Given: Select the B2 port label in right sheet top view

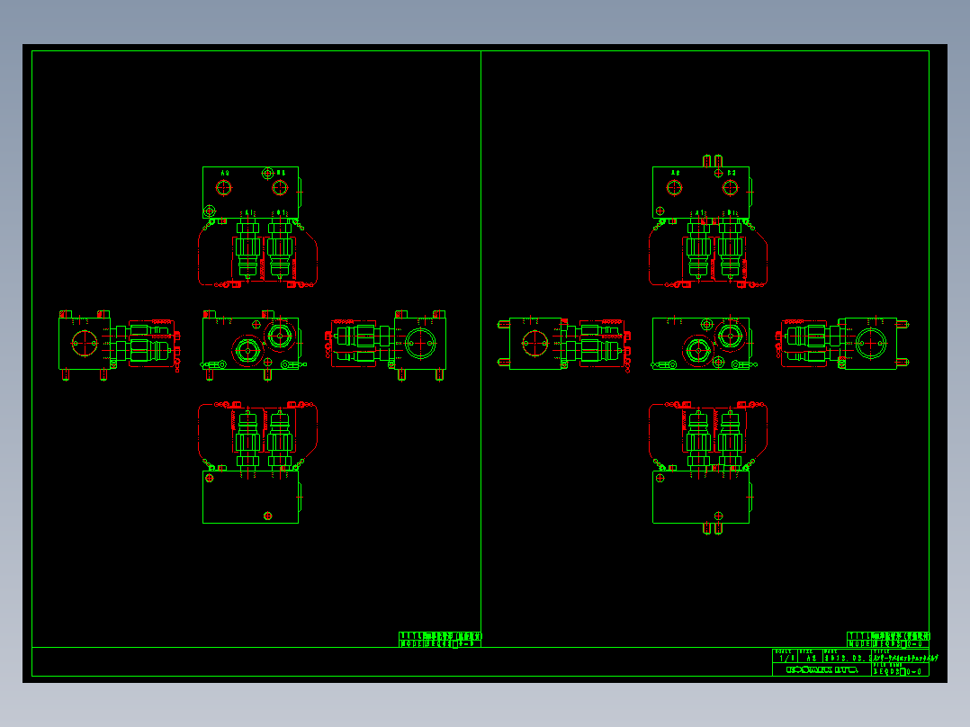Looking at the screenshot, I should point(732,174).
